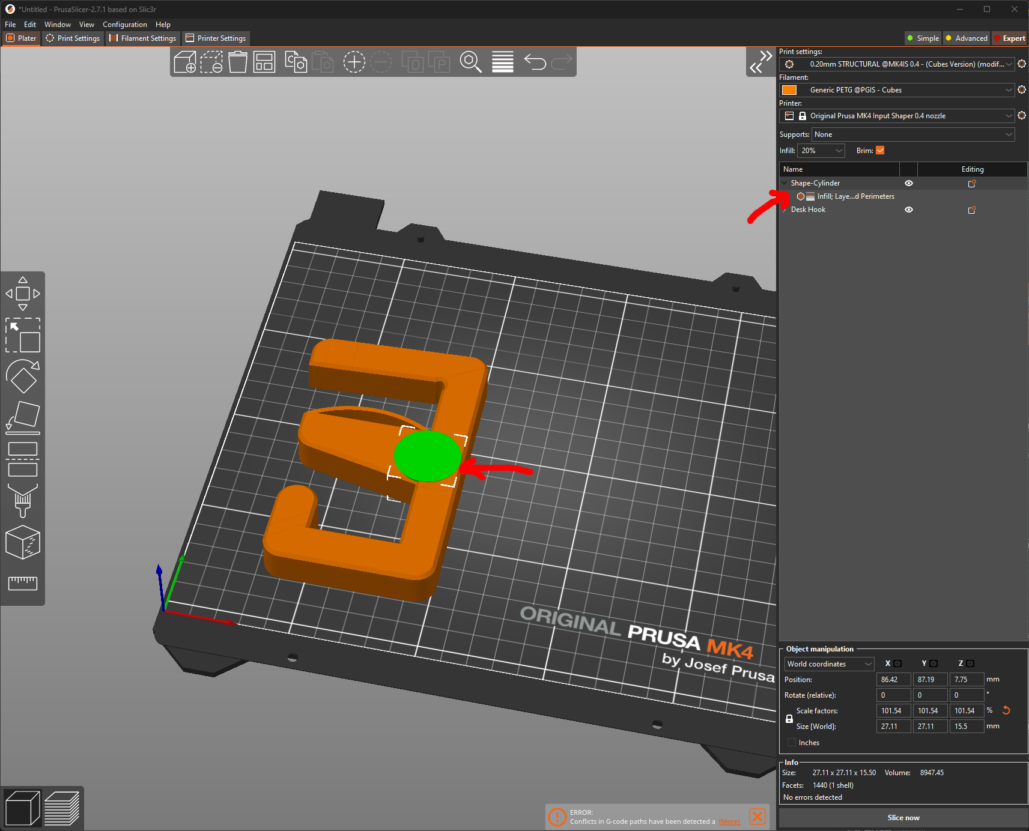Select the Place on face tool
The image size is (1029, 831).
23,418
